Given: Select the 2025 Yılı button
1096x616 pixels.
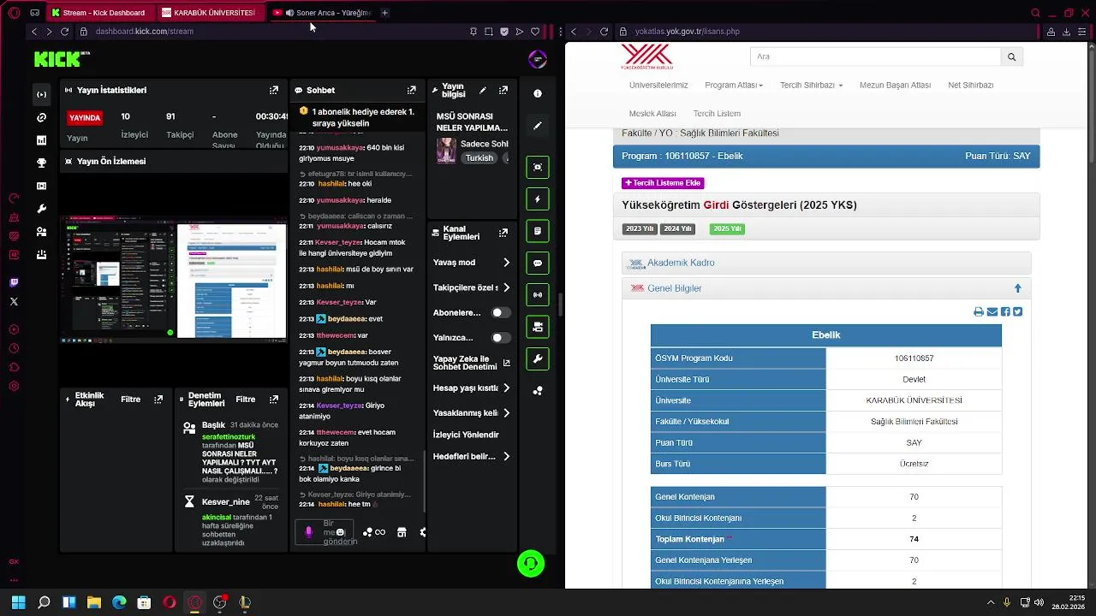Looking at the screenshot, I should pyautogui.click(x=727, y=228).
